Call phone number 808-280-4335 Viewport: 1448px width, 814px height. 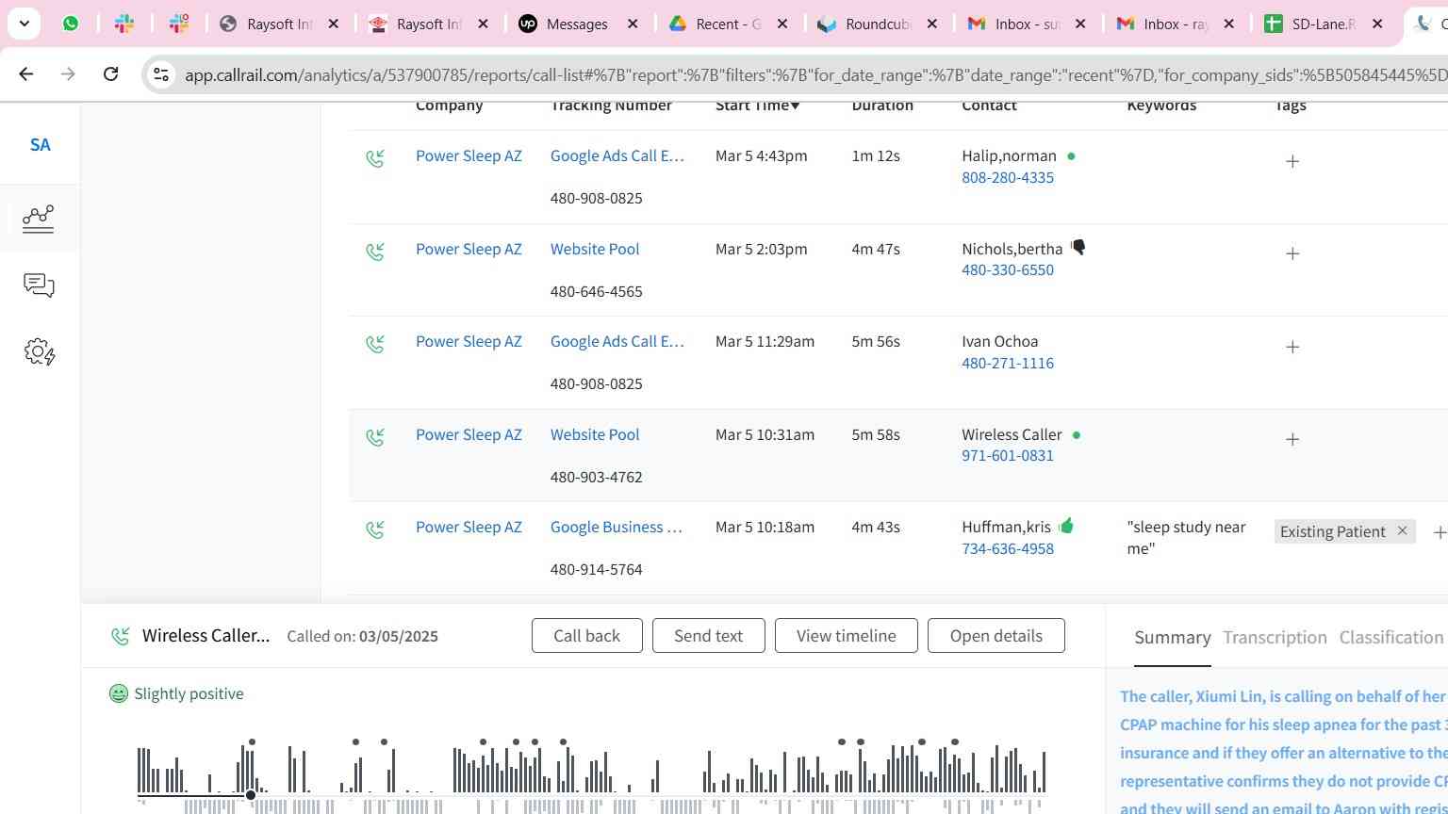[1008, 177]
